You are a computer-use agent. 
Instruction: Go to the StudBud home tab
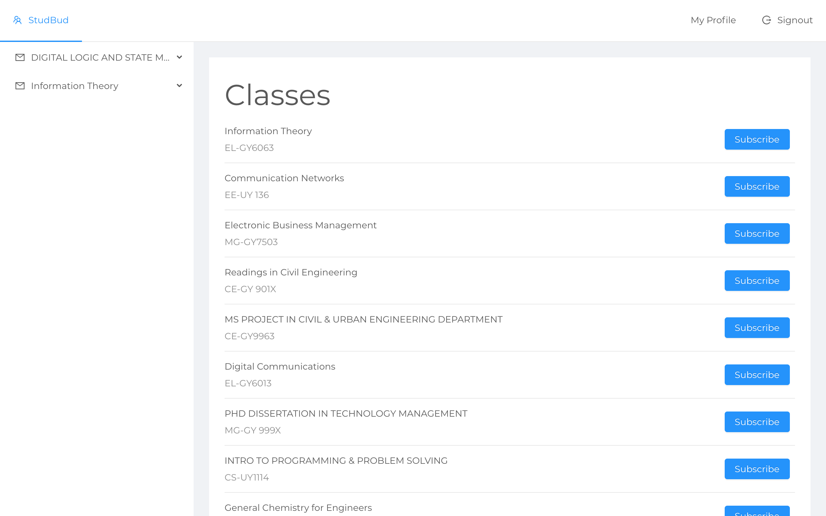48,20
